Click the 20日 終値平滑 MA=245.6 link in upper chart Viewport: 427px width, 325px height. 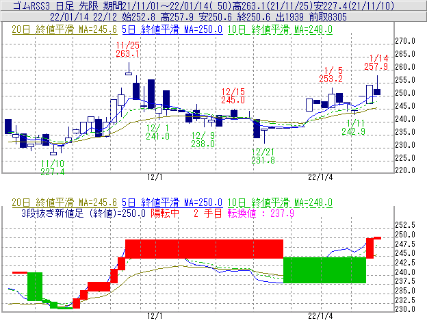point(64,29)
